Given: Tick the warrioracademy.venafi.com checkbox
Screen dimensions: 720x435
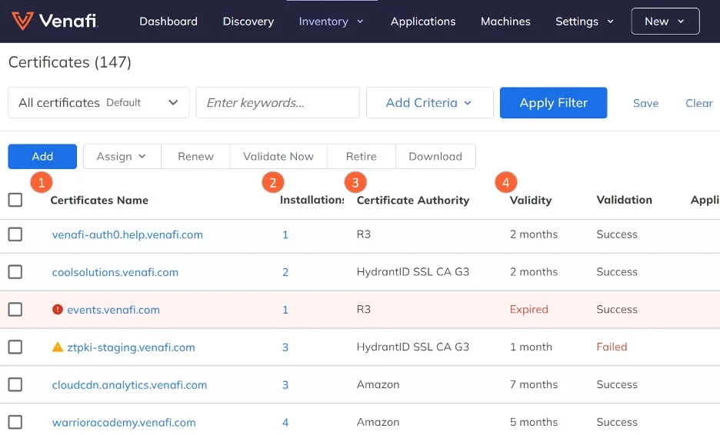Looking at the screenshot, I should [x=15, y=422].
